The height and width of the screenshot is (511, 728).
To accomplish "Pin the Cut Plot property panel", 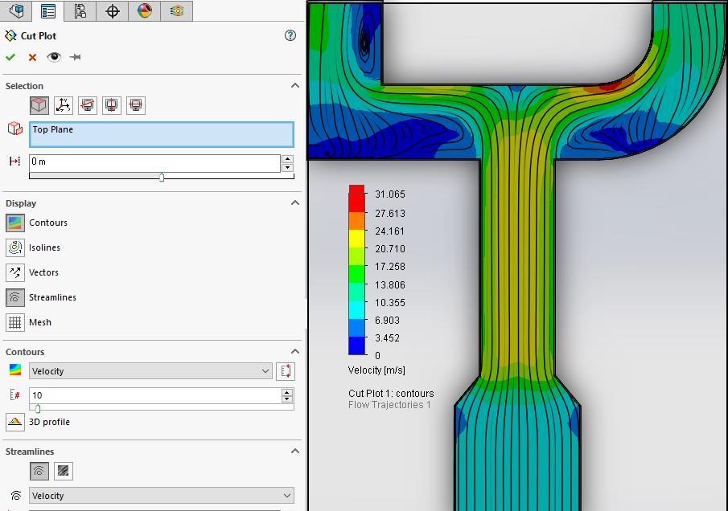I will 76,57.
